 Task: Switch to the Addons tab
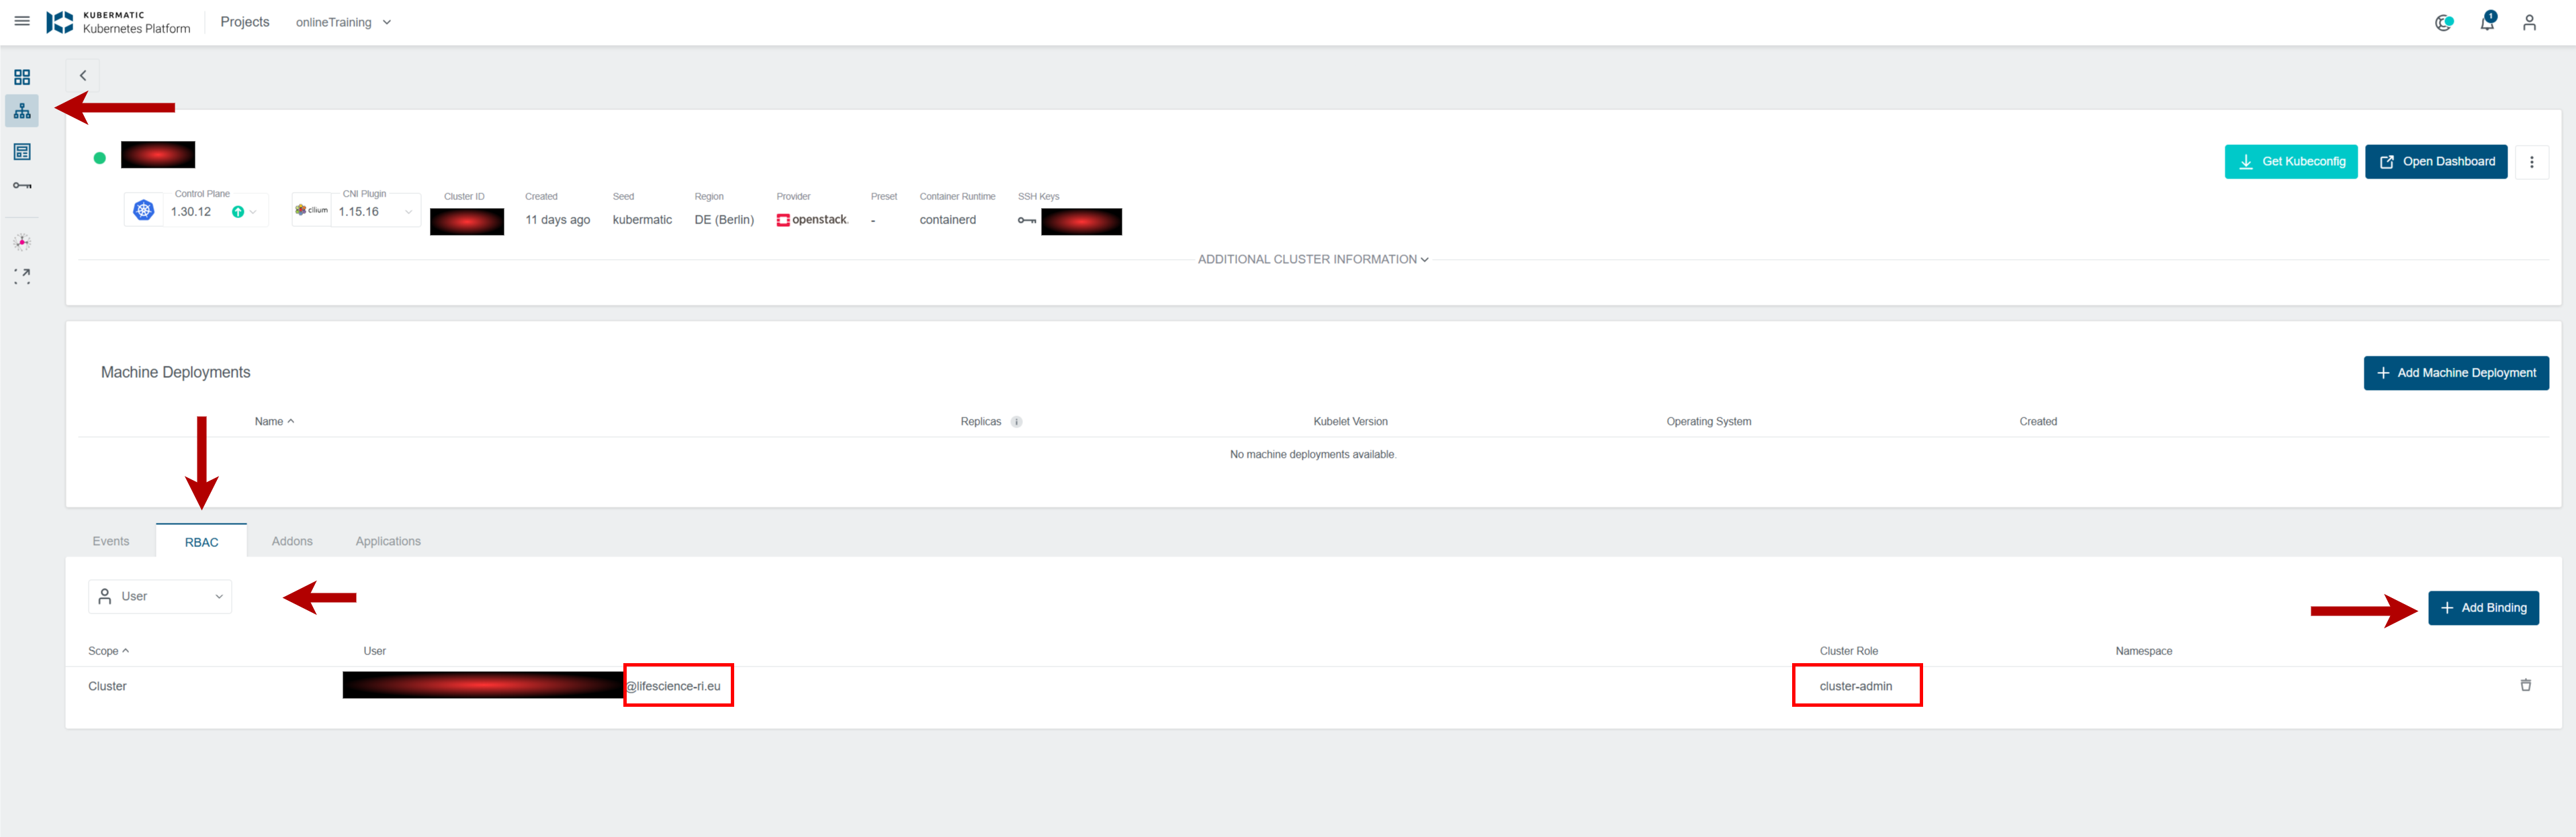pos(292,542)
